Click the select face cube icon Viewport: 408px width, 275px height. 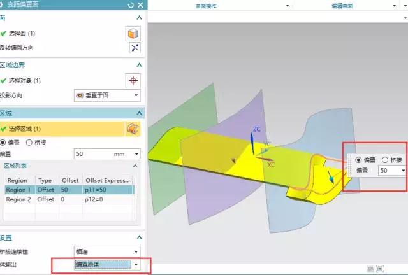[134, 33]
